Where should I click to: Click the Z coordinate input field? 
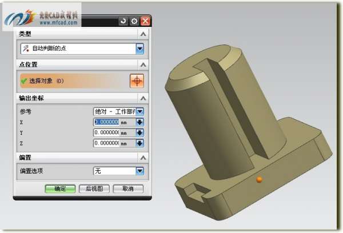click(106, 143)
